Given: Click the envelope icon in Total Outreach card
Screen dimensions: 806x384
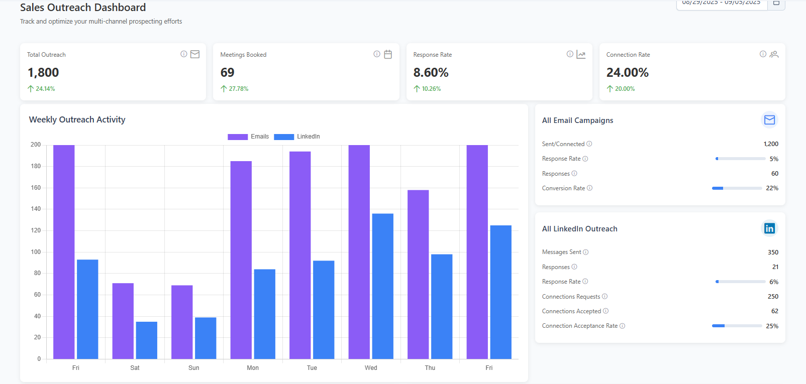Looking at the screenshot, I should pyautogui.click(x=195, y=54).
